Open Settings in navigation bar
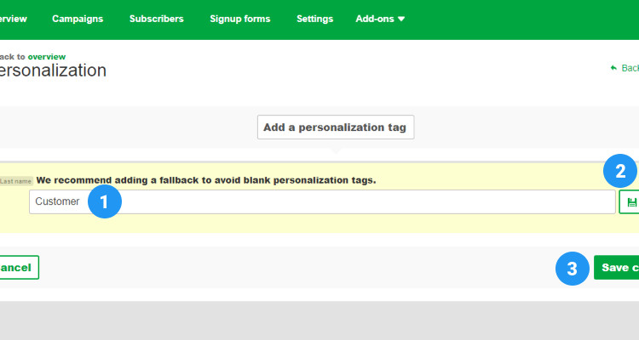Screen dimensions: 639x340 click(x=314, y=19)
